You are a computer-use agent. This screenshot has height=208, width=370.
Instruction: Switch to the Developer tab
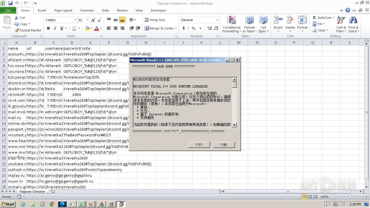tap(158, 10)
